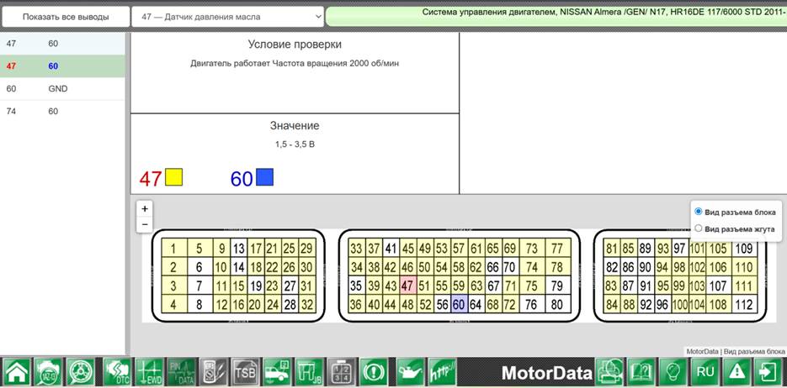Screen dimensions: 787x388
Task: Click pin 19 in the left connector
Action: [x=256, y=286]
